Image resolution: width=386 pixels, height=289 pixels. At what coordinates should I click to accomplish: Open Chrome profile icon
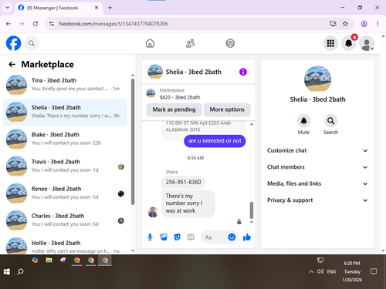coord(364,24)
